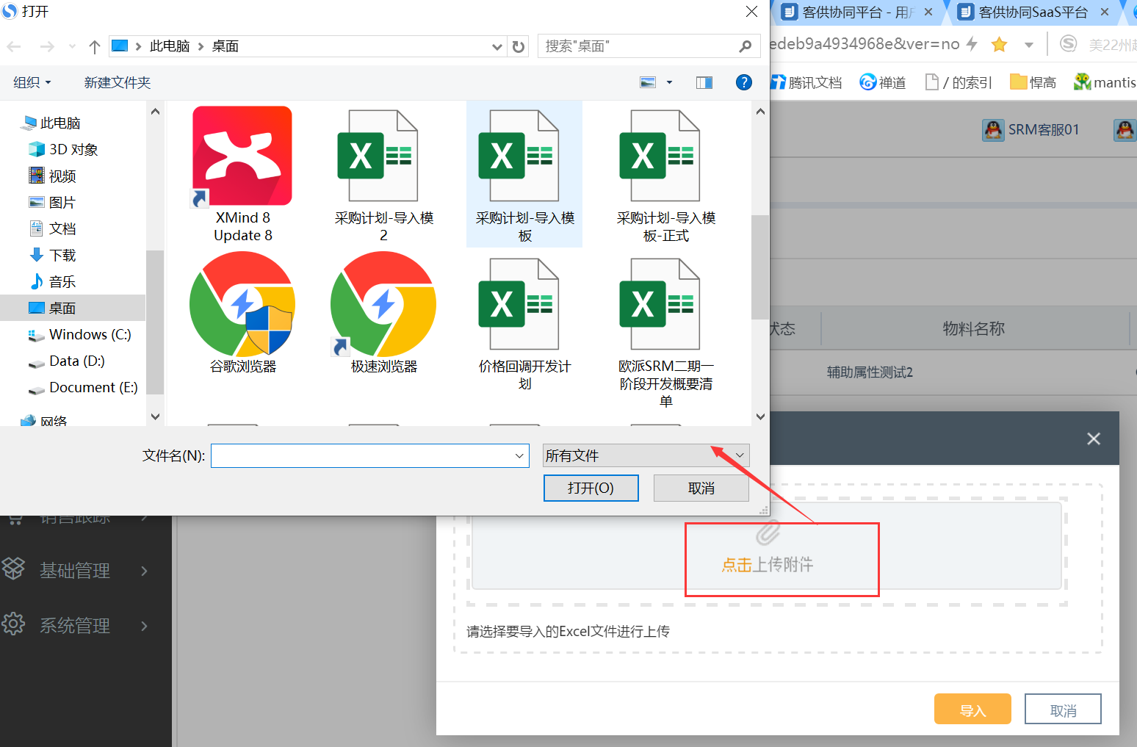
Task: Open the 所有文件 file type dropdown
Action: click(646, 455)
